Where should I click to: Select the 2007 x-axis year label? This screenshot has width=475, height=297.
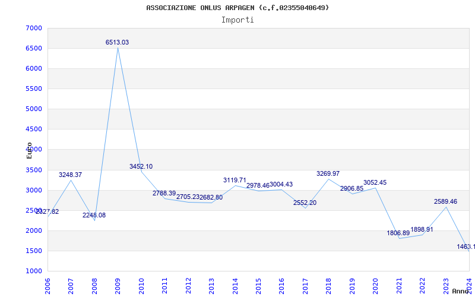pos(71,286)
